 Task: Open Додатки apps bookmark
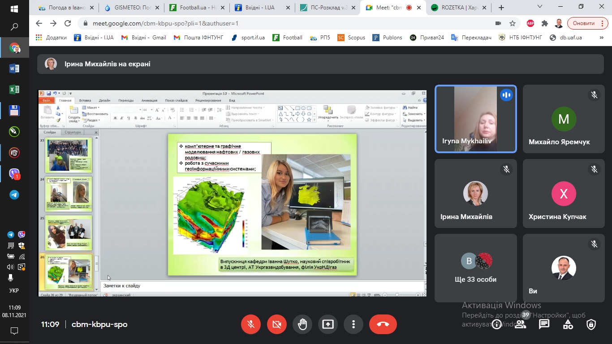pyautogui.click(x=51, y=38)
